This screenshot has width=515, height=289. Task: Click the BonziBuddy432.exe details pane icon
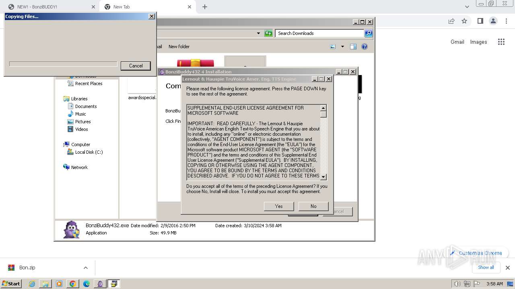click(72, 230)
